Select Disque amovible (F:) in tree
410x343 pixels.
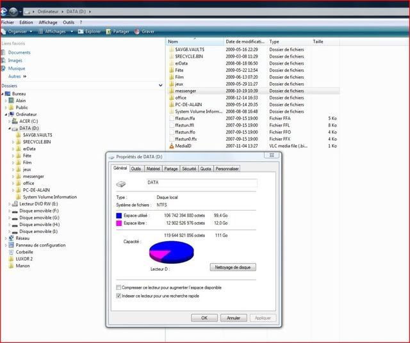pyautogui.click(x=38, y=211)
